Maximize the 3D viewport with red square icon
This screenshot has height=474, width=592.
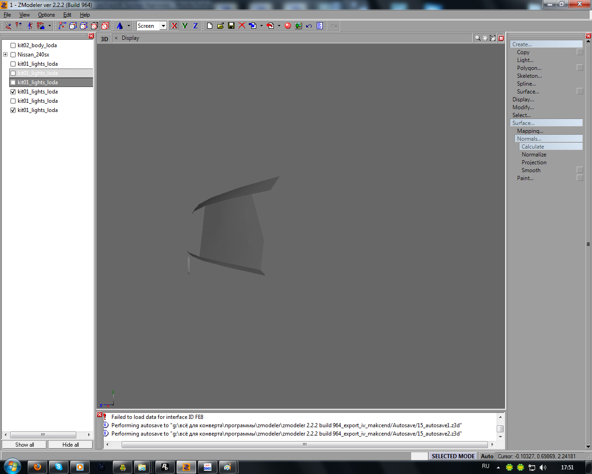501,38
